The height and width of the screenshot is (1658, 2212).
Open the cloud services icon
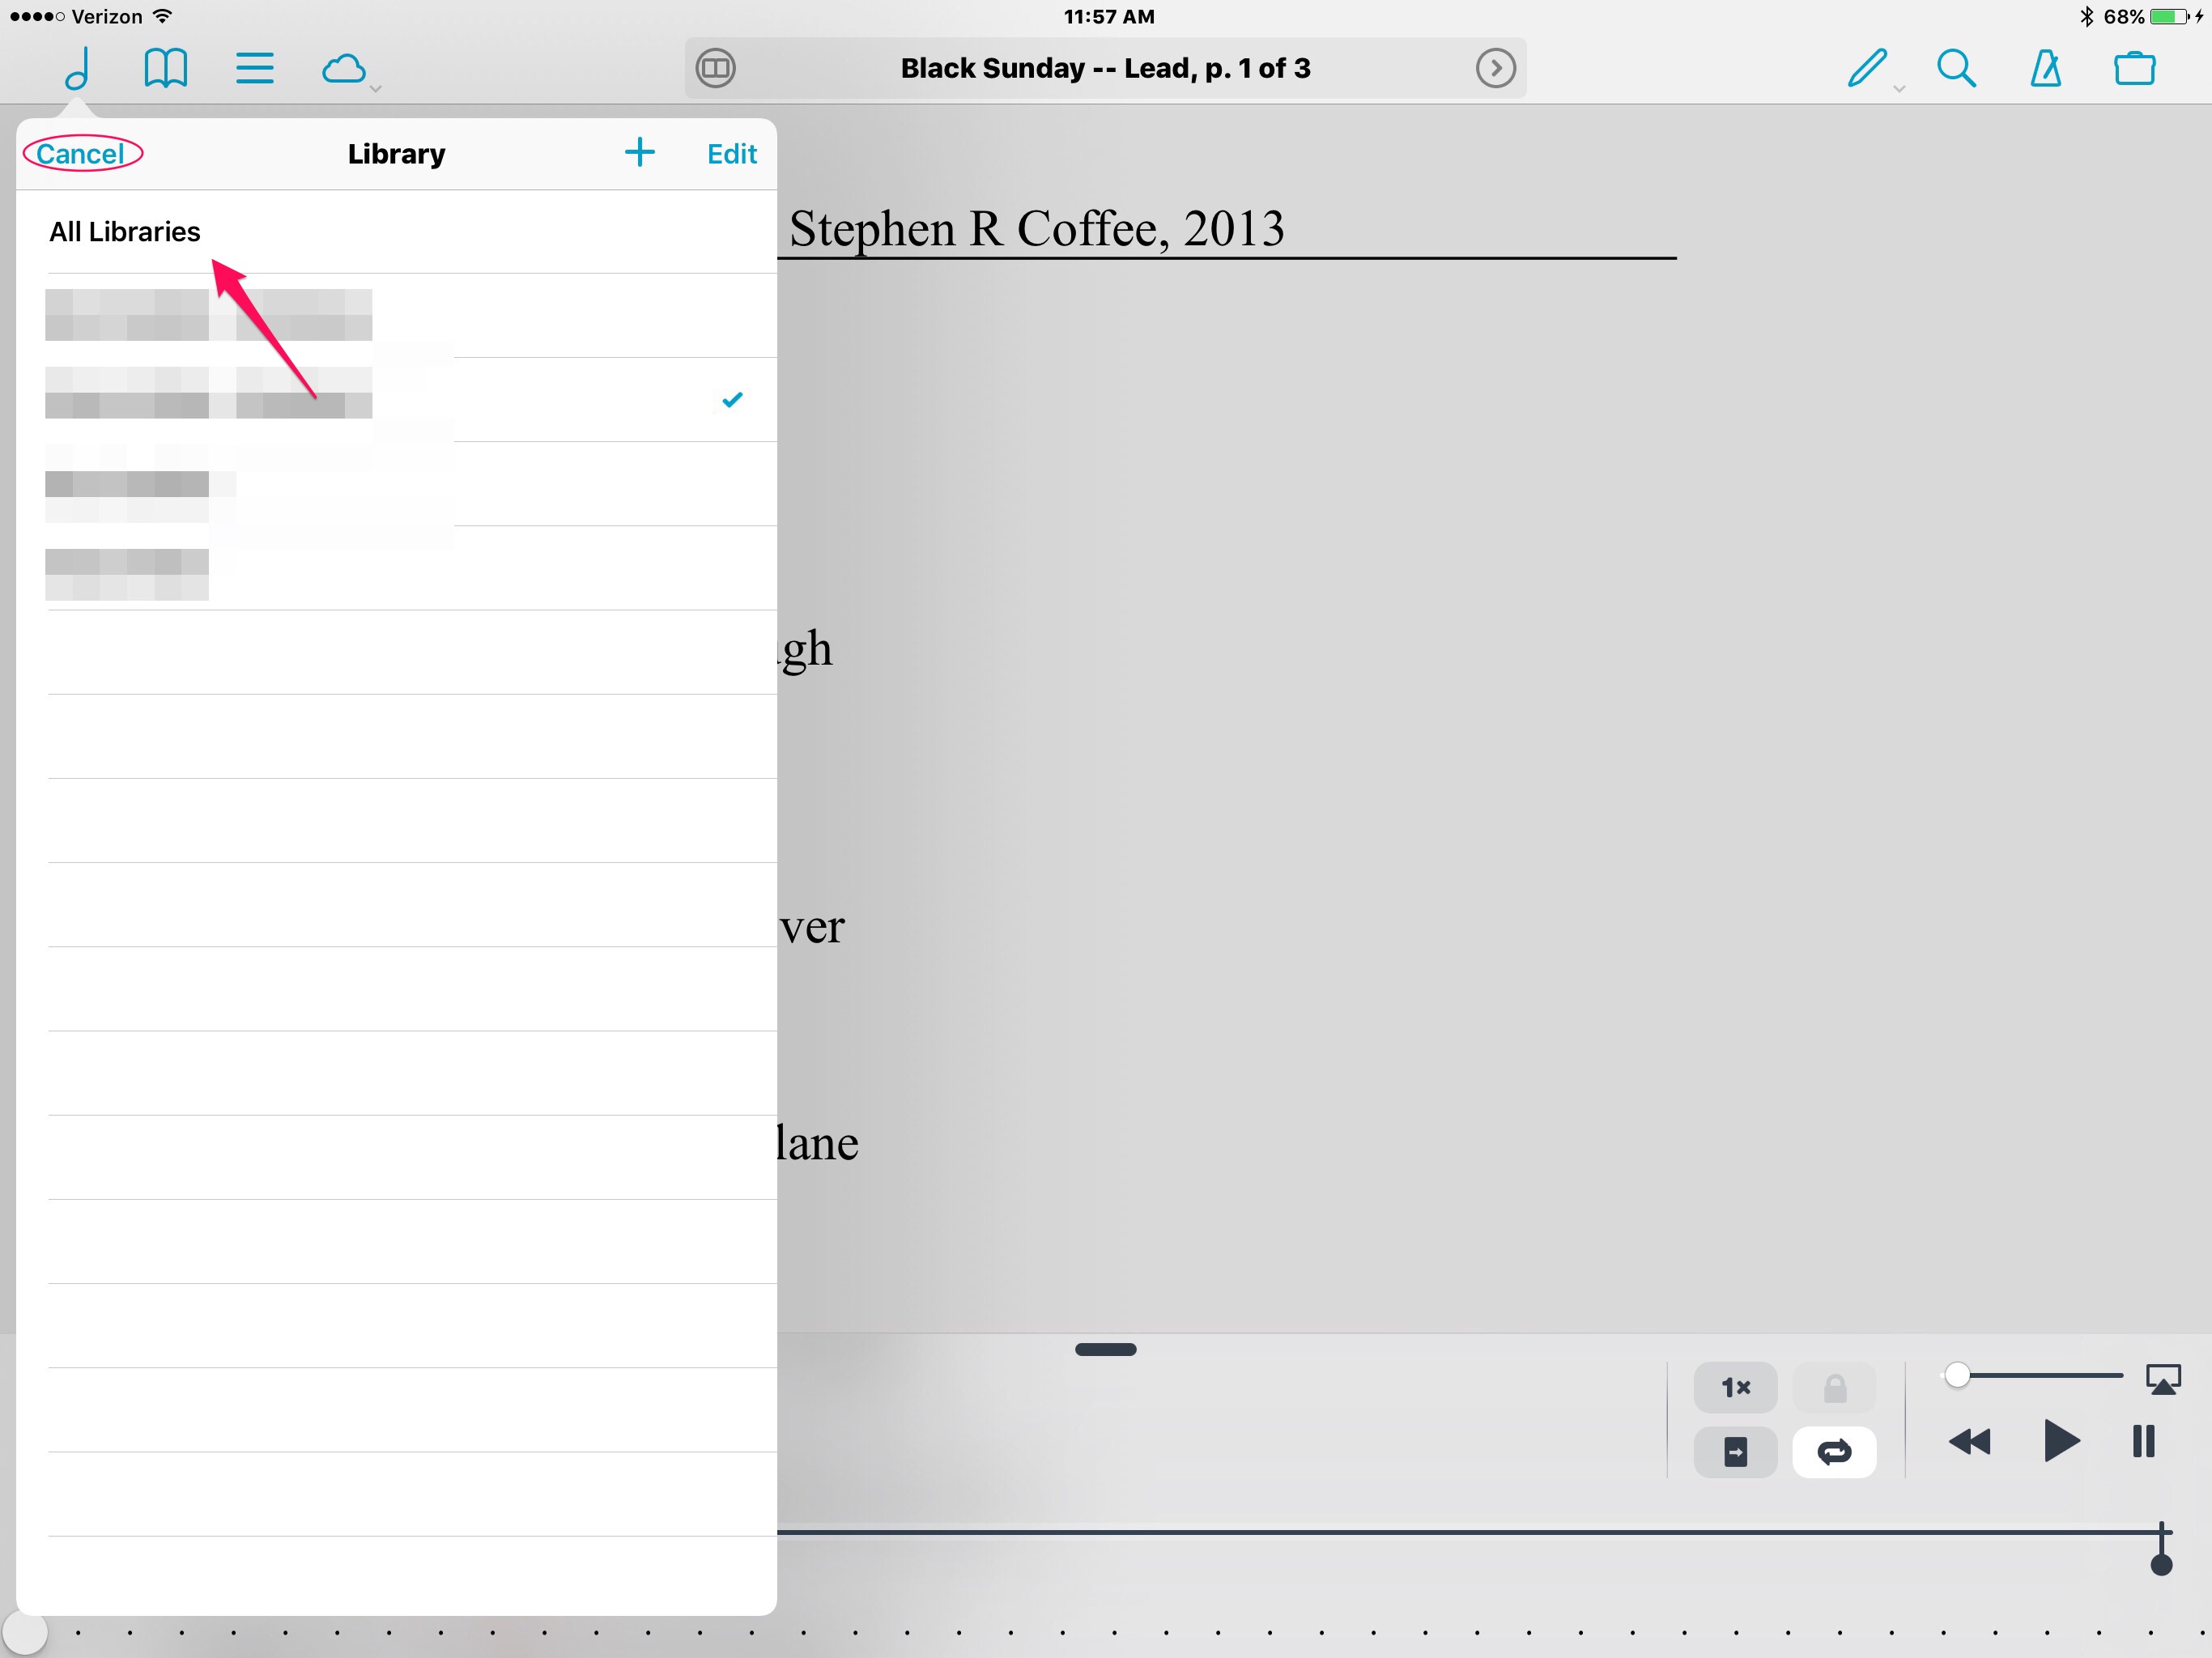(x=344, y=68)
